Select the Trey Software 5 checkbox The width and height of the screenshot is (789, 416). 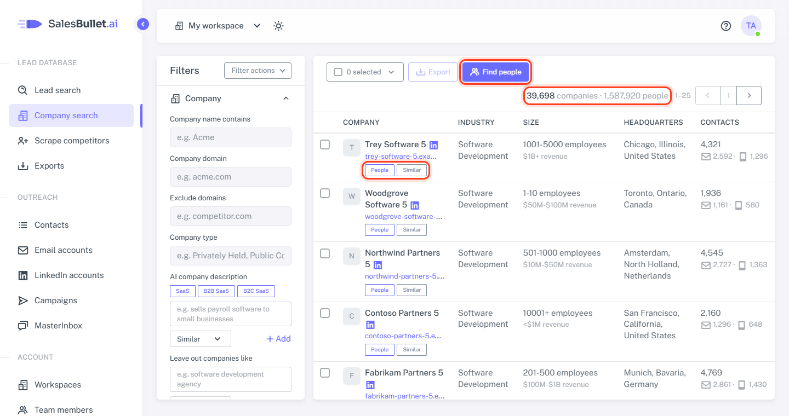[x=325, y=145]
